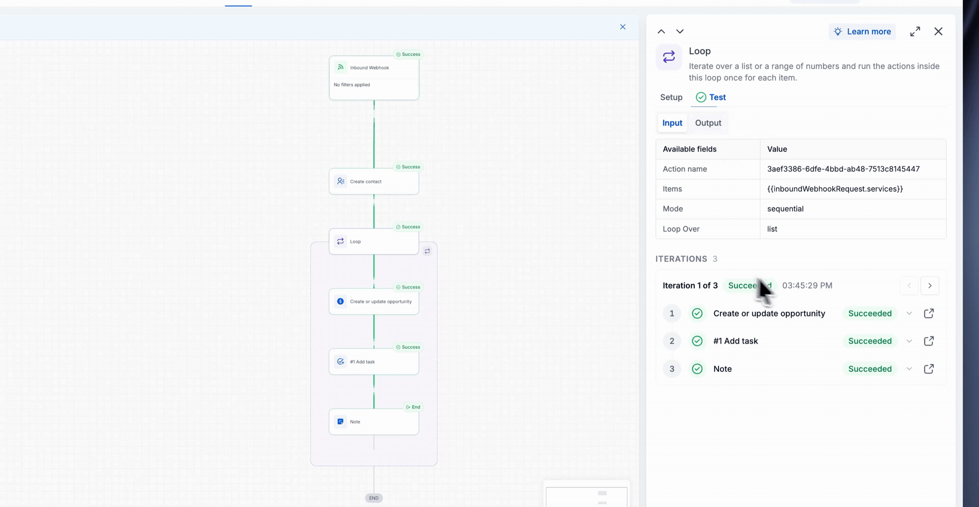
Task: Open Note result in external view
Action: click(929, 369)
